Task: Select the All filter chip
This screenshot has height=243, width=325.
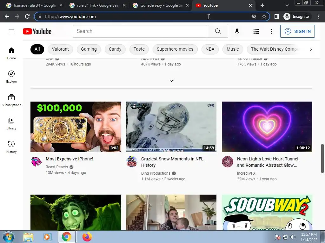Action: pos(37,49)
